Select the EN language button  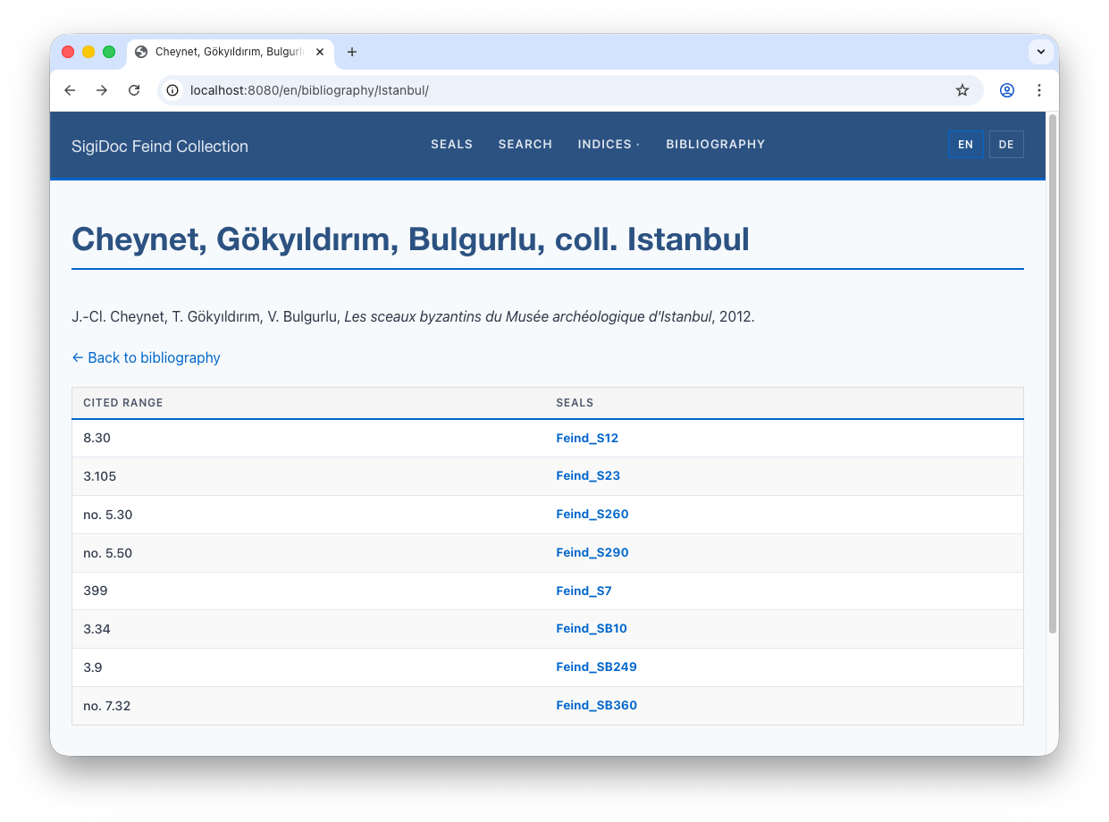965,145
